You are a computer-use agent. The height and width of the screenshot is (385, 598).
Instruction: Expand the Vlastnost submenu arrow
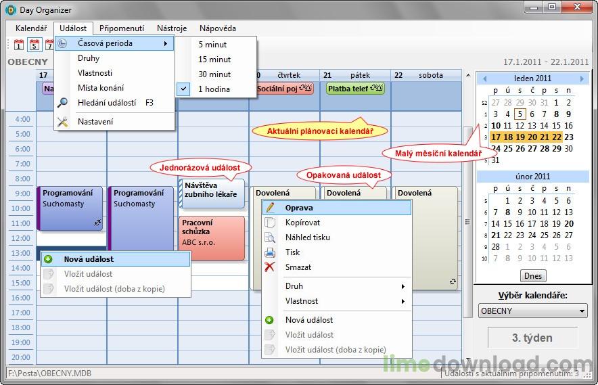coord(402,302)
